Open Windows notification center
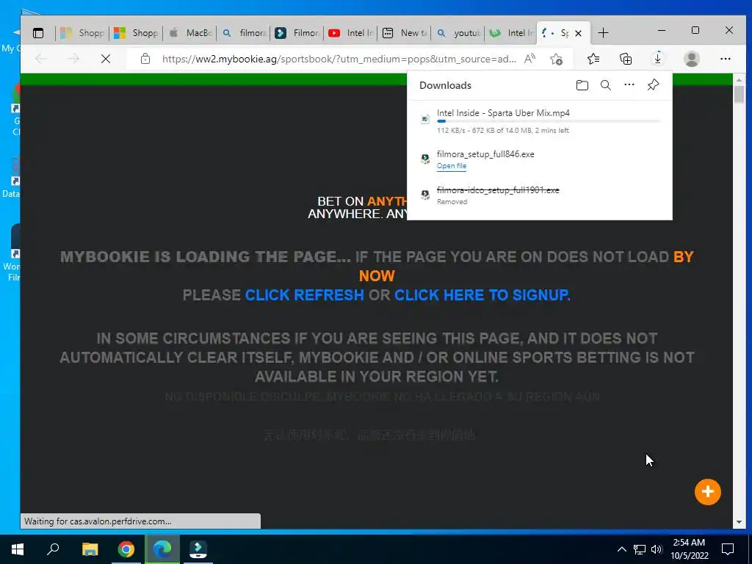 click(728, 549)
